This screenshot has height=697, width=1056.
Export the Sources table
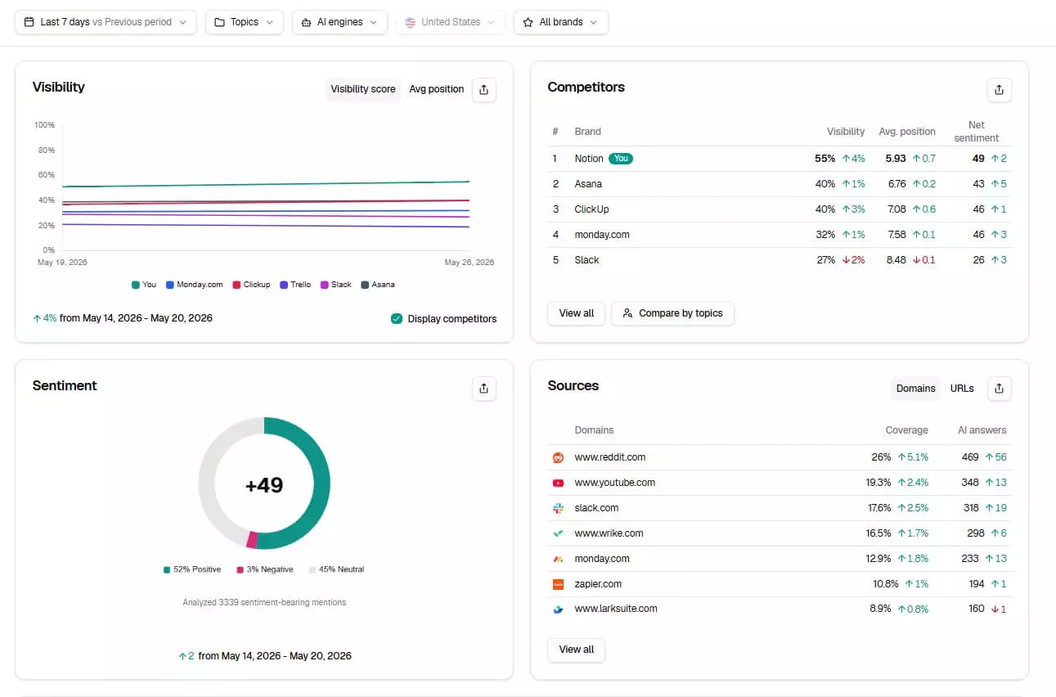click(x=999, y=389)
